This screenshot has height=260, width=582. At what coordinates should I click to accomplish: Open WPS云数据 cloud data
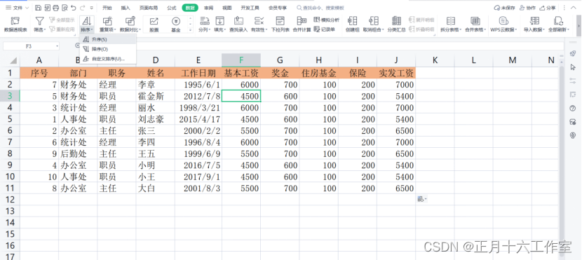point(503,25)
